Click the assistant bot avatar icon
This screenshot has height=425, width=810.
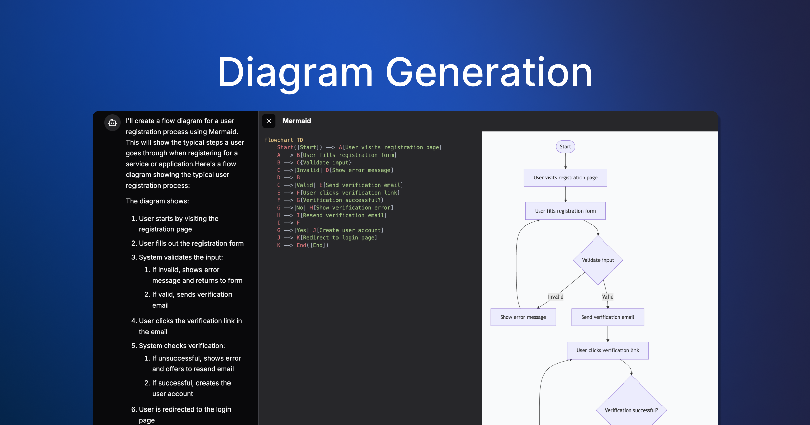[112, 123]
